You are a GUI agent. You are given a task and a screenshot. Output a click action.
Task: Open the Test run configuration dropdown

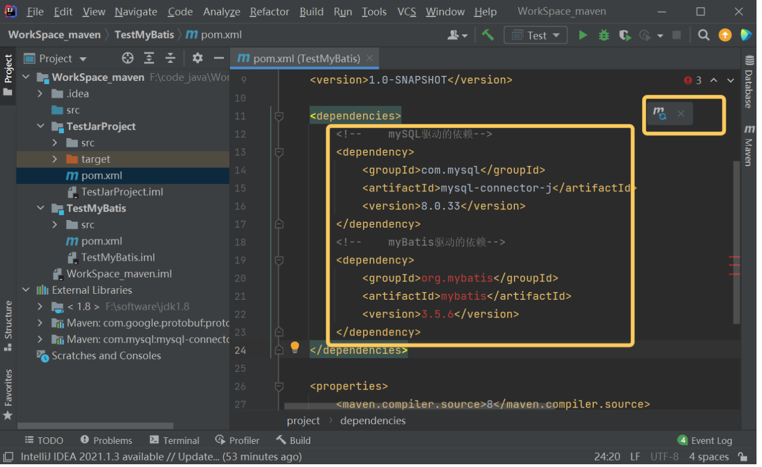536,35
